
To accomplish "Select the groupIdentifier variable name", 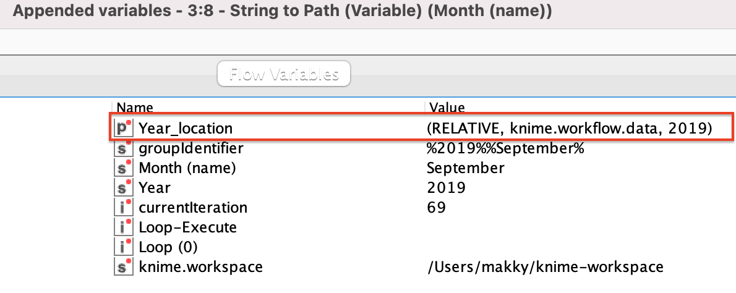I will (190, 148).
